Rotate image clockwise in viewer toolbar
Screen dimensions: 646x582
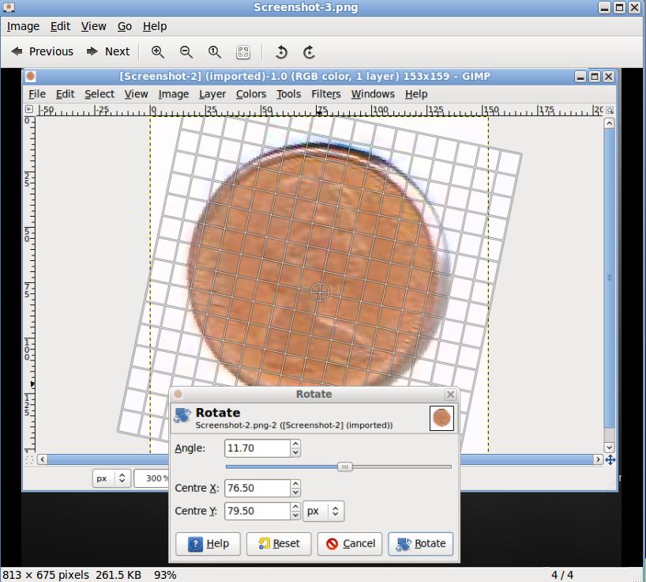click(309, 52)
